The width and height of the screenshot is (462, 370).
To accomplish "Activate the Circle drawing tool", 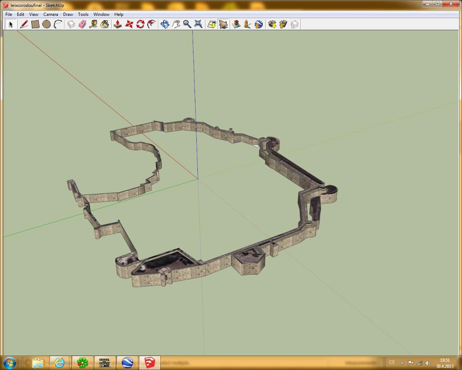I will pyautogui.click(x=47, y=24).
